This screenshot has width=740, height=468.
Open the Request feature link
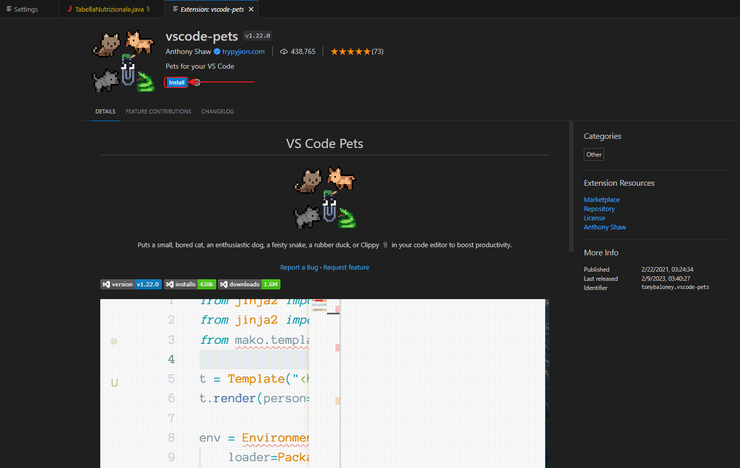click(x=346, y=268)
